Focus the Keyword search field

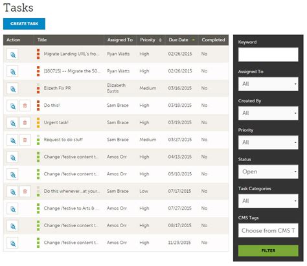268,54
